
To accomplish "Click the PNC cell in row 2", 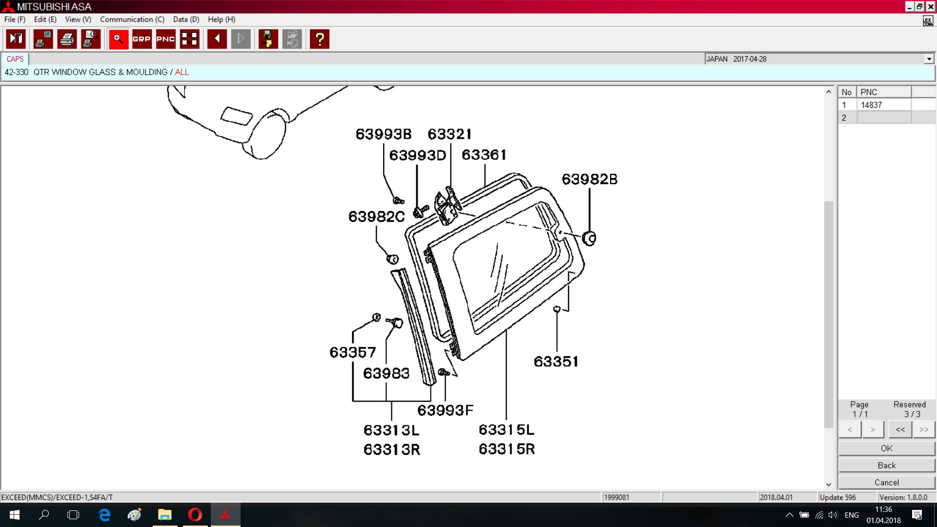I will (x=884, y=118).
